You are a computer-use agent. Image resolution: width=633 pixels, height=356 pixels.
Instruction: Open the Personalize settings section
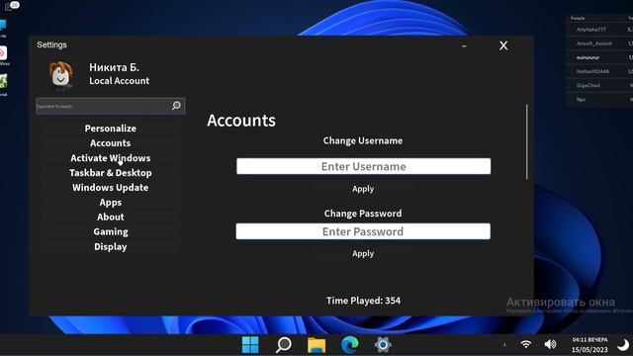110,129
